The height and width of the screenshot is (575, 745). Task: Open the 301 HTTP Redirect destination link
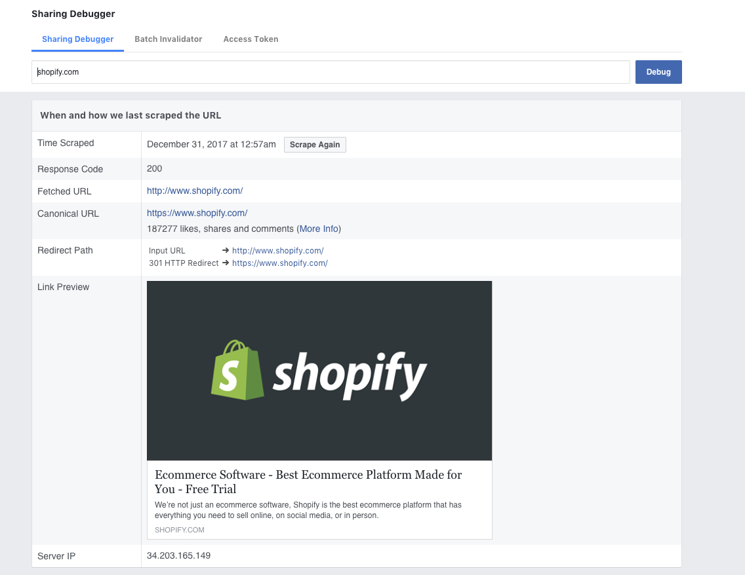[280, 263]
